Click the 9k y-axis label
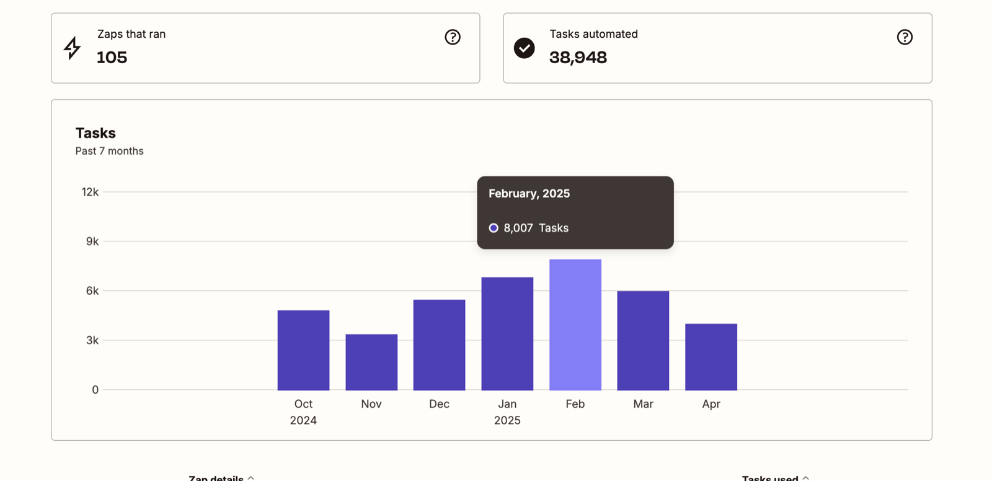Screen dimensions: 992x481 pos(92,241)
